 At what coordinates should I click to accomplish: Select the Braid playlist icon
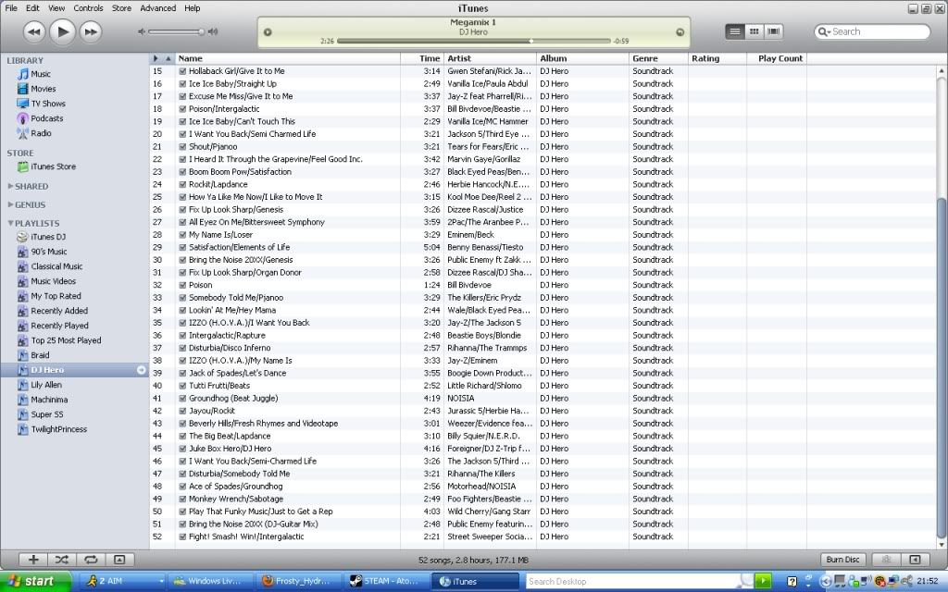23,355
